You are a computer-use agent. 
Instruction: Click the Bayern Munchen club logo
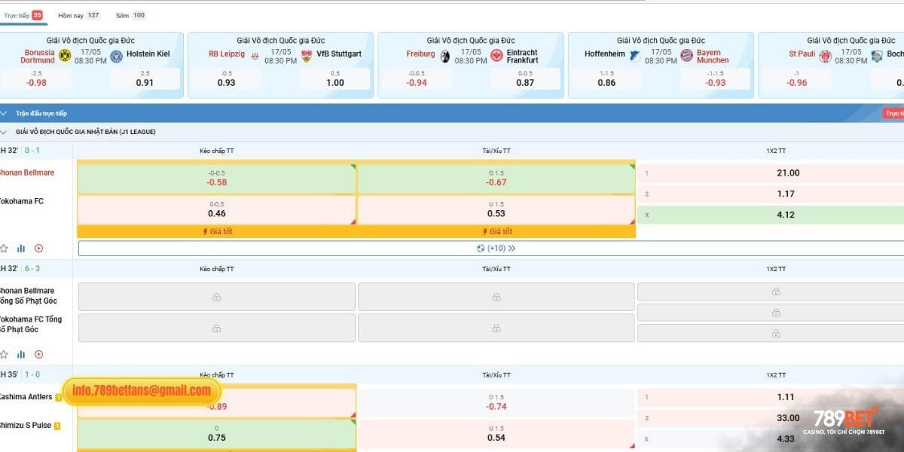[x=686, y=56]
